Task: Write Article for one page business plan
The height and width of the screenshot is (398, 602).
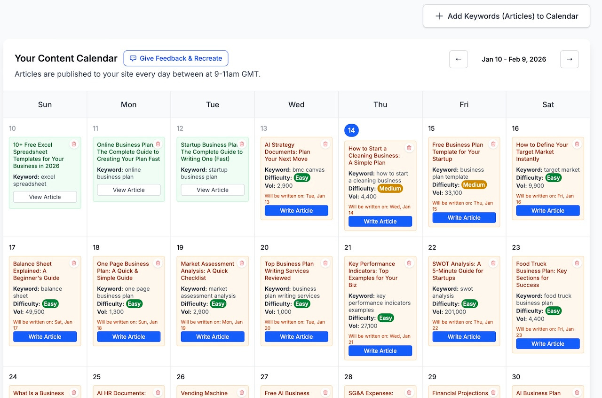Action: [129, 337]
